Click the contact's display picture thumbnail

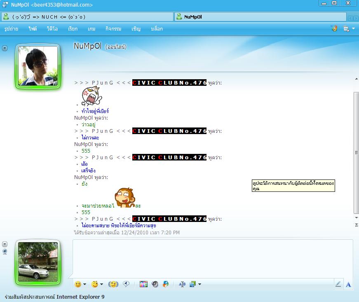coord(38,66)
